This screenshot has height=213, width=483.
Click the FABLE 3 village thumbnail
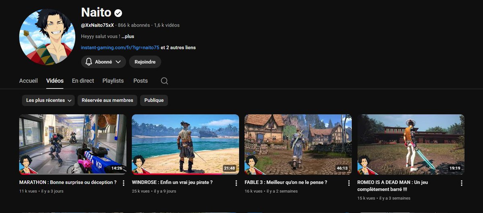click(298, 145)
